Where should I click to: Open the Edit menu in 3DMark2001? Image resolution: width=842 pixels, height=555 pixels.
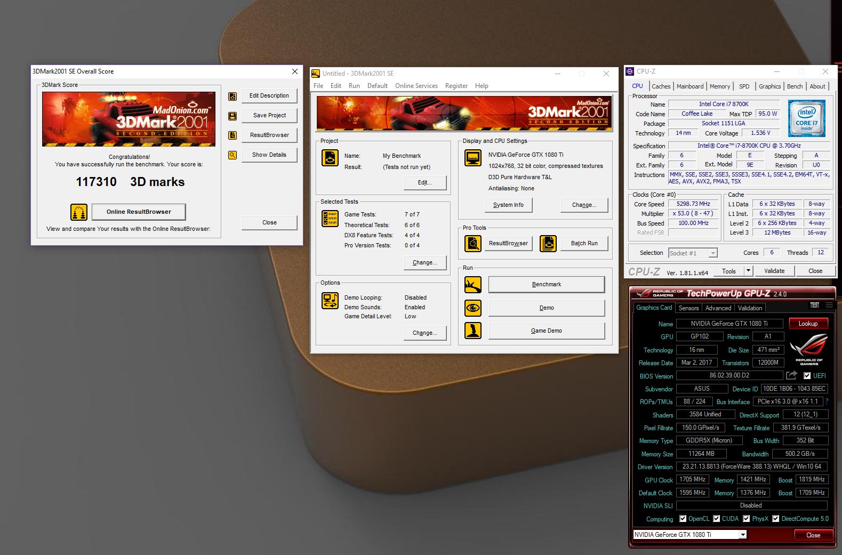pos(336,86)
